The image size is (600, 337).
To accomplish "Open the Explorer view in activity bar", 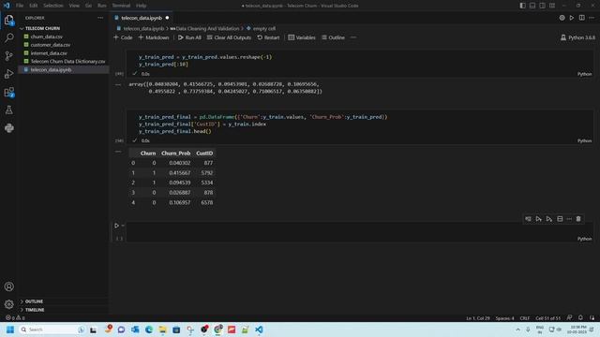I will point(8,20).
